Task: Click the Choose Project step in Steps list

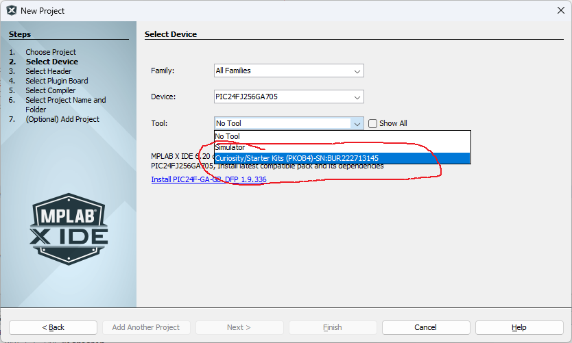Action: tap(51, 52)
